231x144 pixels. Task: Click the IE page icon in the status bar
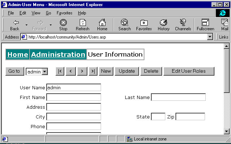(x=5, y=139)
